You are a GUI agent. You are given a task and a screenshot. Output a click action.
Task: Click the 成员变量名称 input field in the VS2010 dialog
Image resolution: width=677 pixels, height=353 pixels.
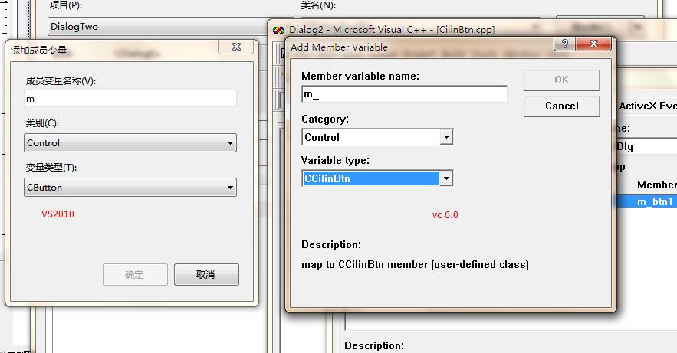pos(130,99)
